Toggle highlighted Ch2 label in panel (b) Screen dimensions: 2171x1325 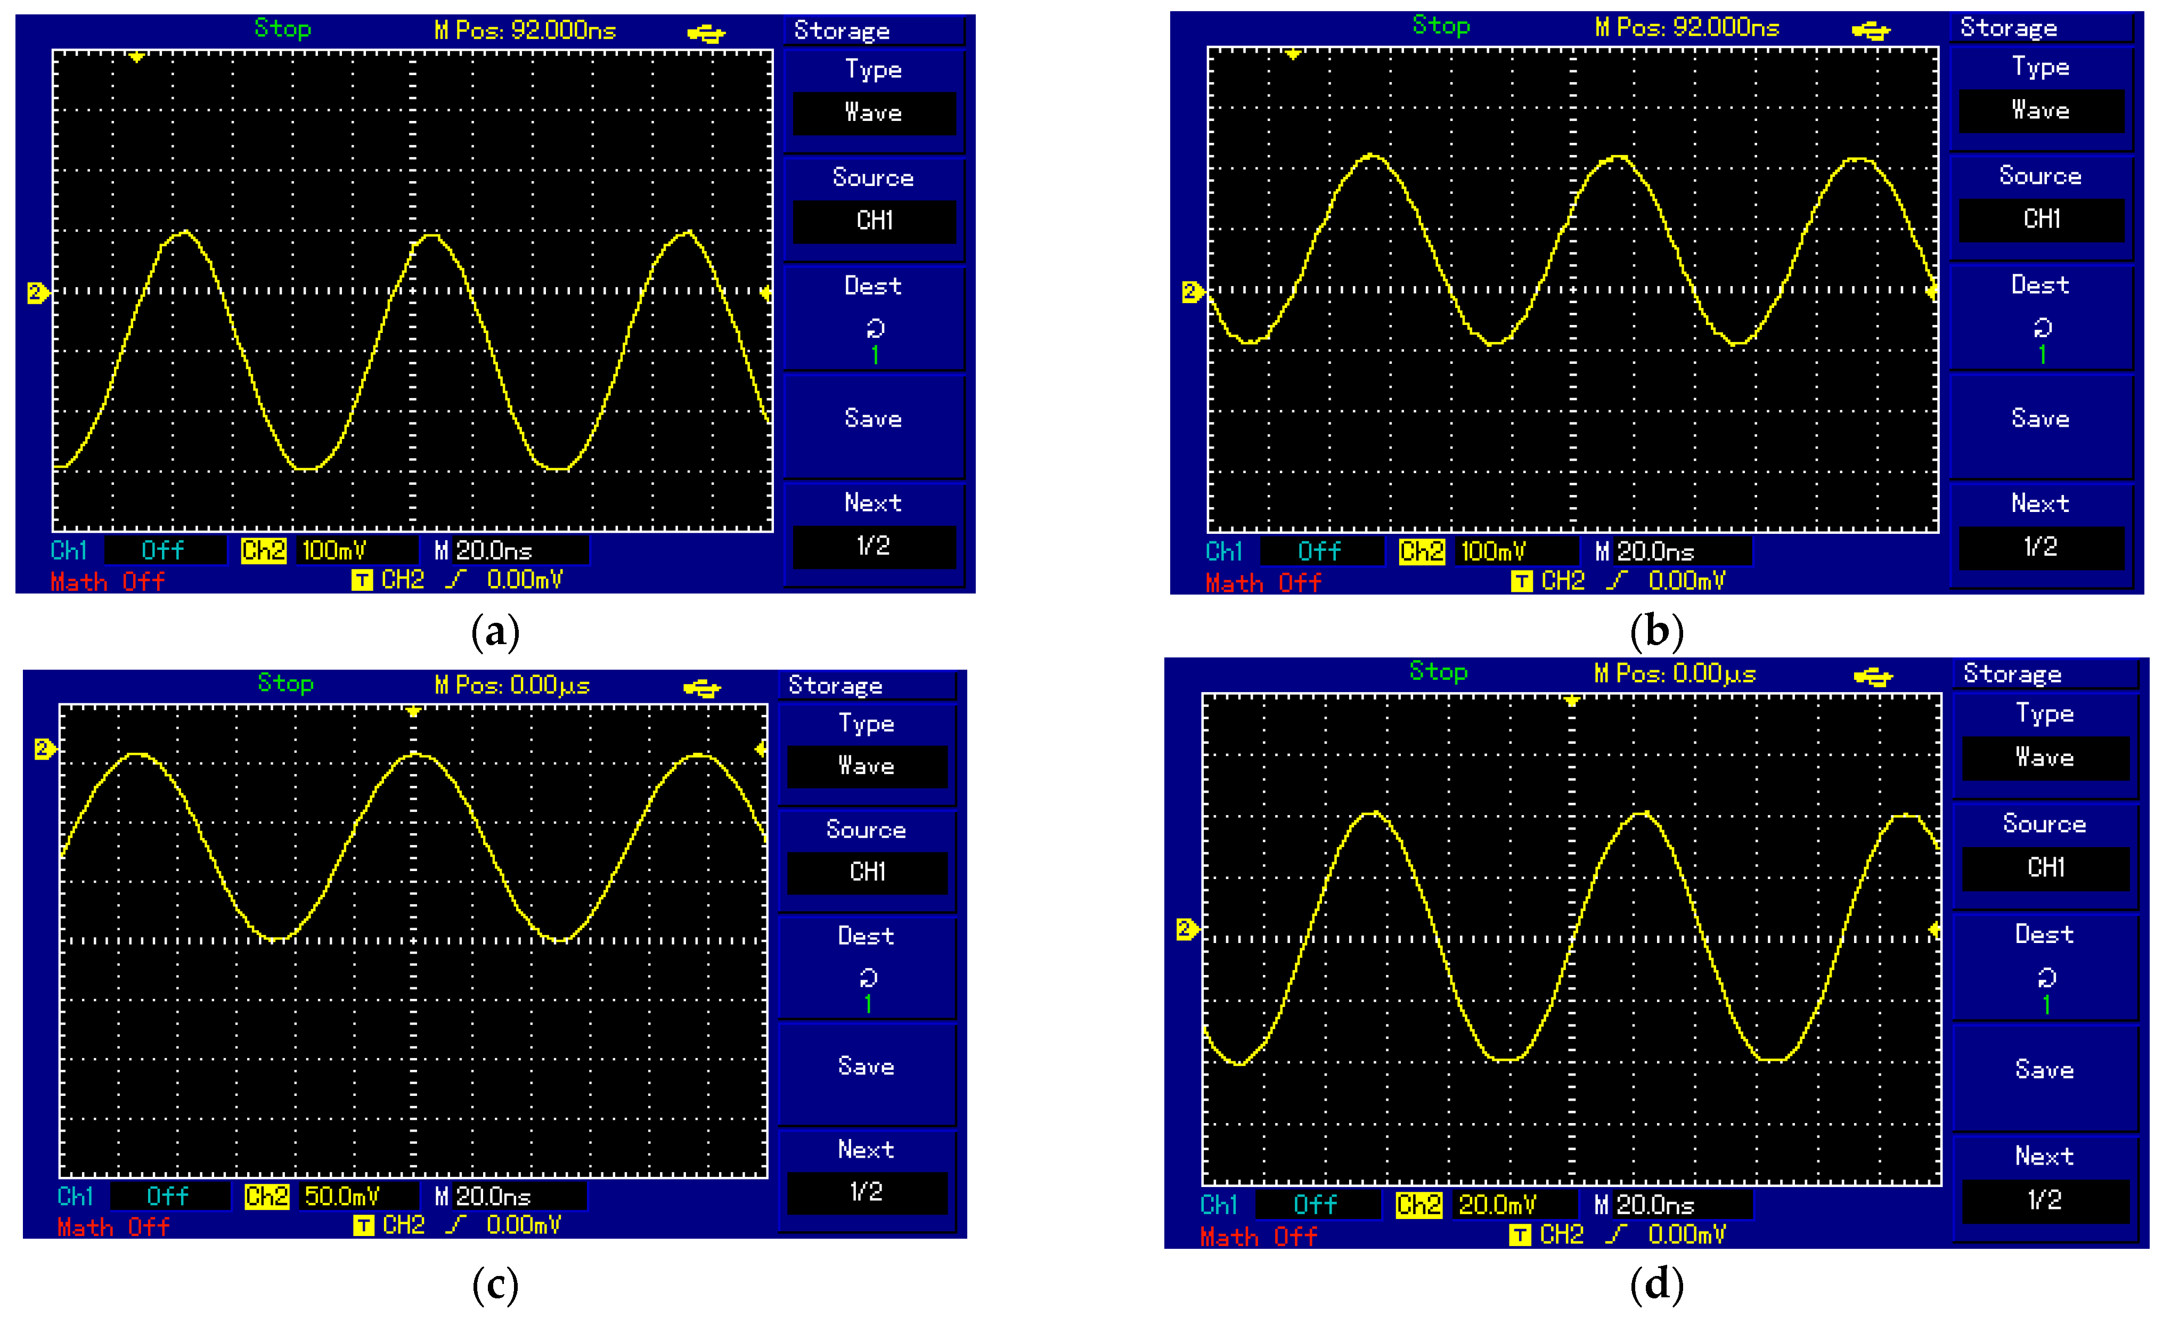(1421, 552)
